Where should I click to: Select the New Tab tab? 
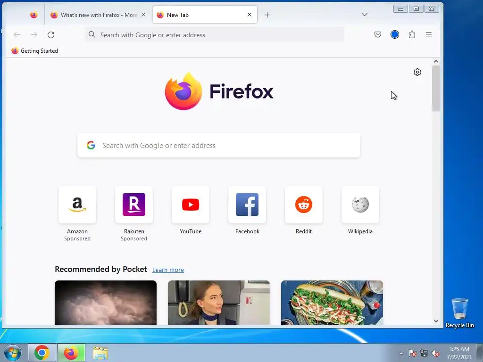[205, 15]
